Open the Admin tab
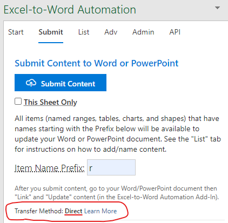Viewport: 228px width, 223px height. [143, 32]
